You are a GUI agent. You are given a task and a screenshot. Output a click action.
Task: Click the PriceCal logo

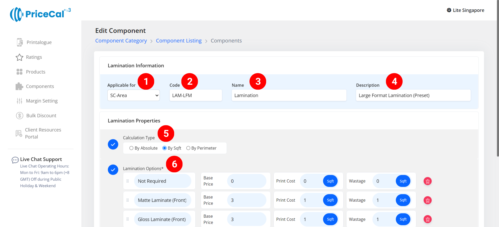click(40, 14)
